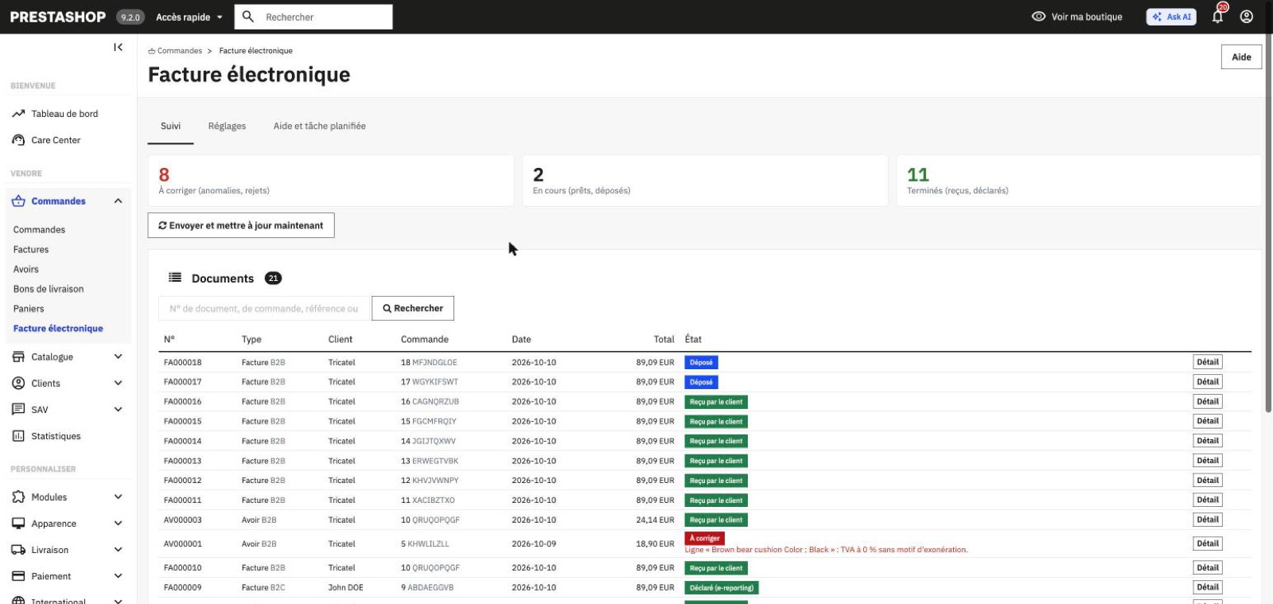
Task: Click the Clients person icon
Action: click(18, 384)
